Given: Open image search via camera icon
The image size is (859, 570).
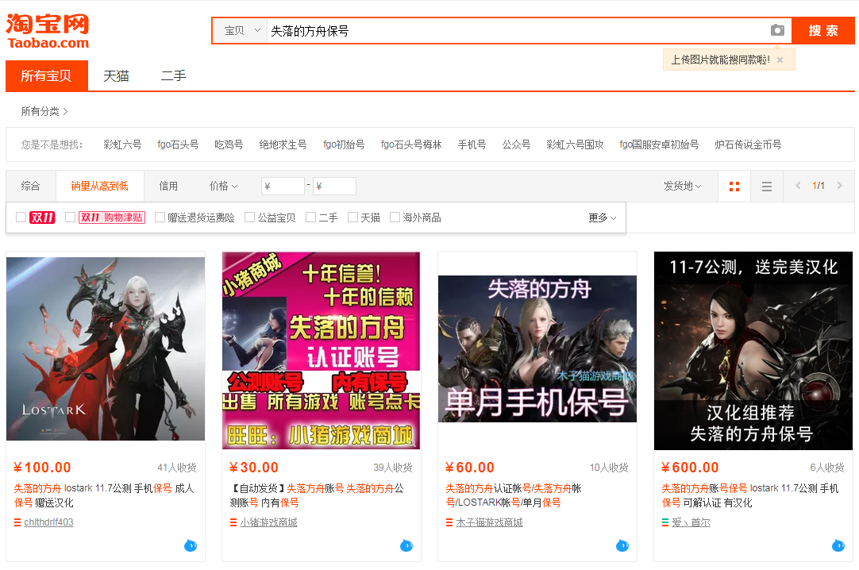Looking at the screenshot, I should click(776, 30).
